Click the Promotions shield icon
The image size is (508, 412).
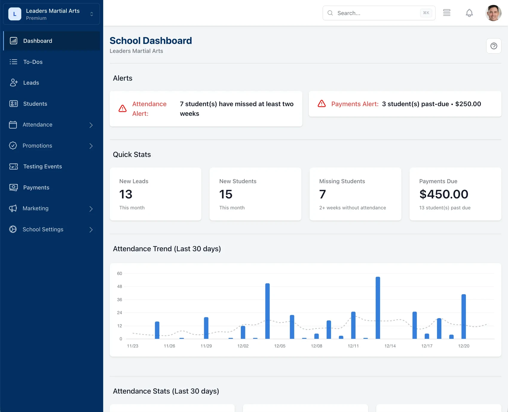click(x=13, y=145)
